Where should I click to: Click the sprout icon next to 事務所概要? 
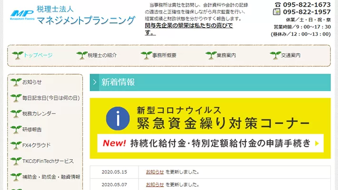146,55
